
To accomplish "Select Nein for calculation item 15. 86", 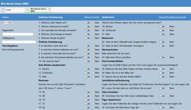I will [93, 96].
